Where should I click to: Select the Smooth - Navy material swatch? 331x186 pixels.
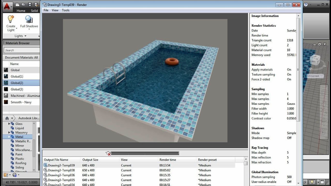[x=6, y=102]
